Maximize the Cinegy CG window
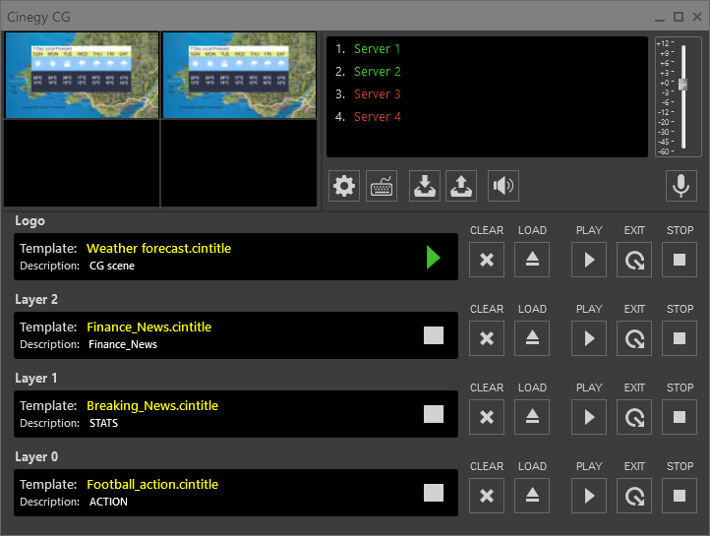 click(679, 17)
